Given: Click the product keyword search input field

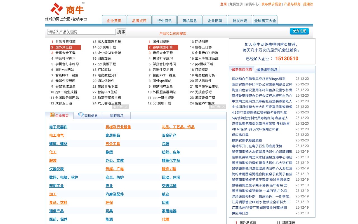Looking at the screenshot, I should point(81,32).
